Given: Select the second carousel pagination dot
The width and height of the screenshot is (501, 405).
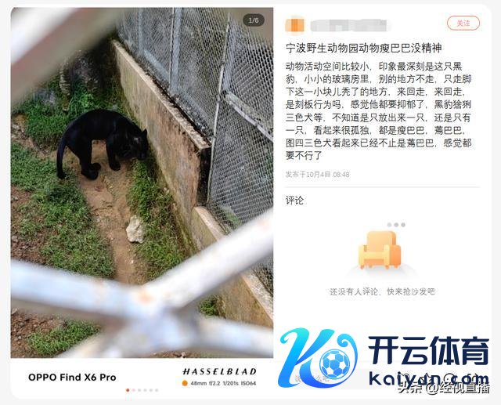Looking at the screenshot, I should (134, 390).
